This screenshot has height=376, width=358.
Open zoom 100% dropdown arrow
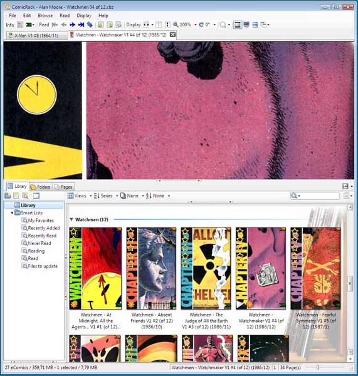coord(196,25)
